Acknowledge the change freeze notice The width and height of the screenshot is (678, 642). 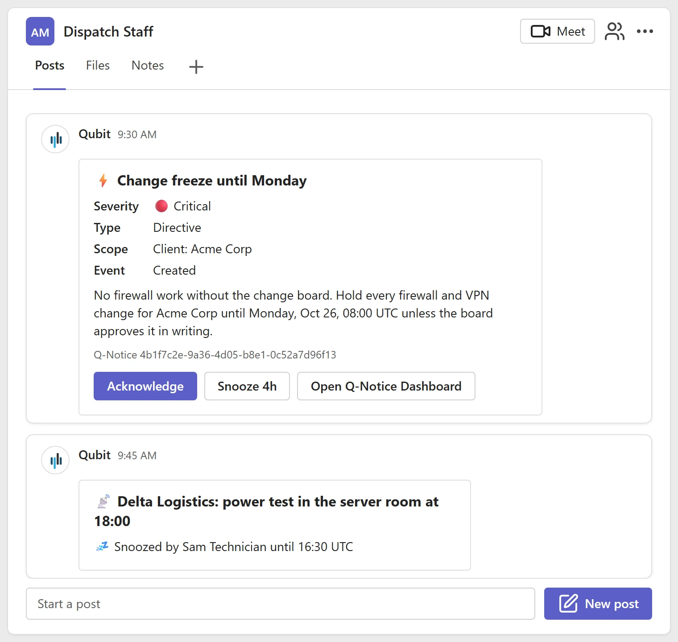point(145,386)
